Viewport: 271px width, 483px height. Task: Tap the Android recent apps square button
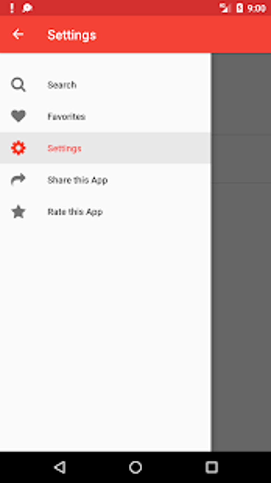(211, 467)
